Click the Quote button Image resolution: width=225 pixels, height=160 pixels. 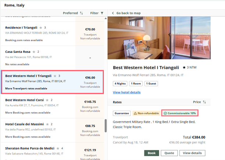[169, 153]
